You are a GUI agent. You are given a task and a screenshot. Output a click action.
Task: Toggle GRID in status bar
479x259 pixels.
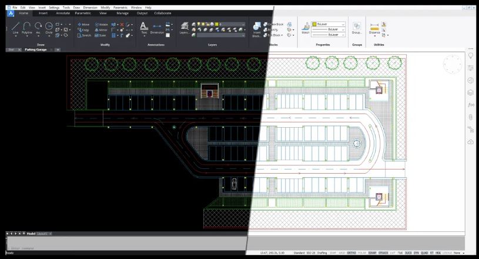pyautogui.click(x=342, y=253)
